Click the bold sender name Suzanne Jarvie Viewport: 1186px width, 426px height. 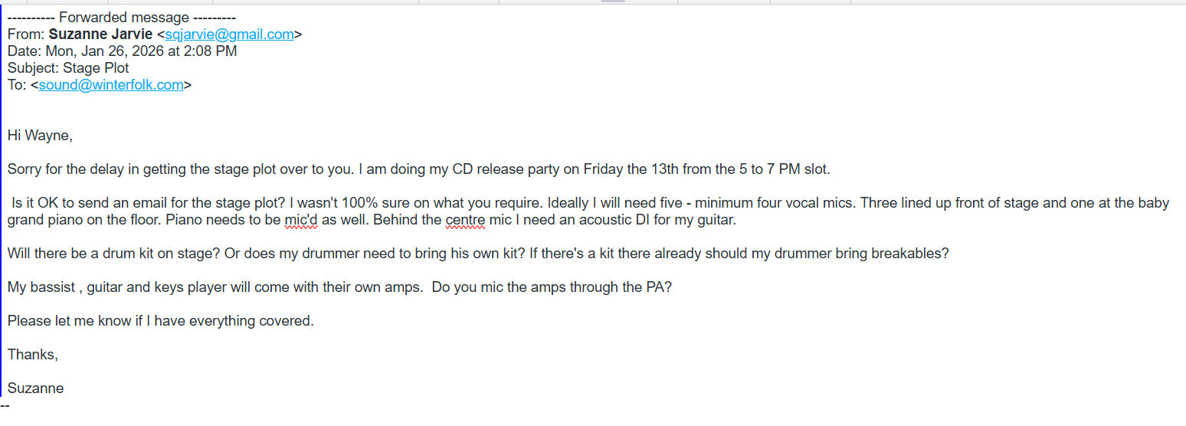click(x=100, y=34)
